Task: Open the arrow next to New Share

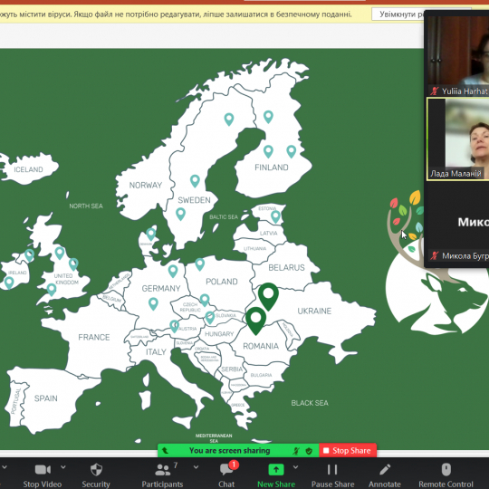Action: pyautogui.click(x=295, y=467)
